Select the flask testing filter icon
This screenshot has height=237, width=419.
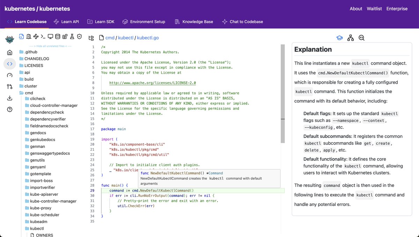(x=72, y=36)
